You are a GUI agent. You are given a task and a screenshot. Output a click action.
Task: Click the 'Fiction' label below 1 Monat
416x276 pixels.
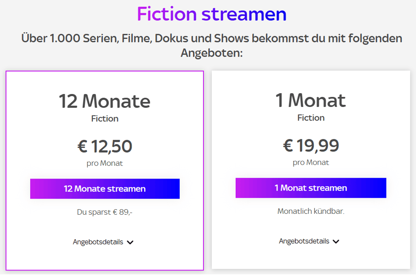[x=311, y=118]
